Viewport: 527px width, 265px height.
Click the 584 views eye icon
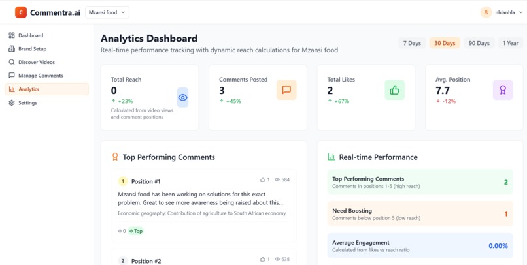coord(277,179)
